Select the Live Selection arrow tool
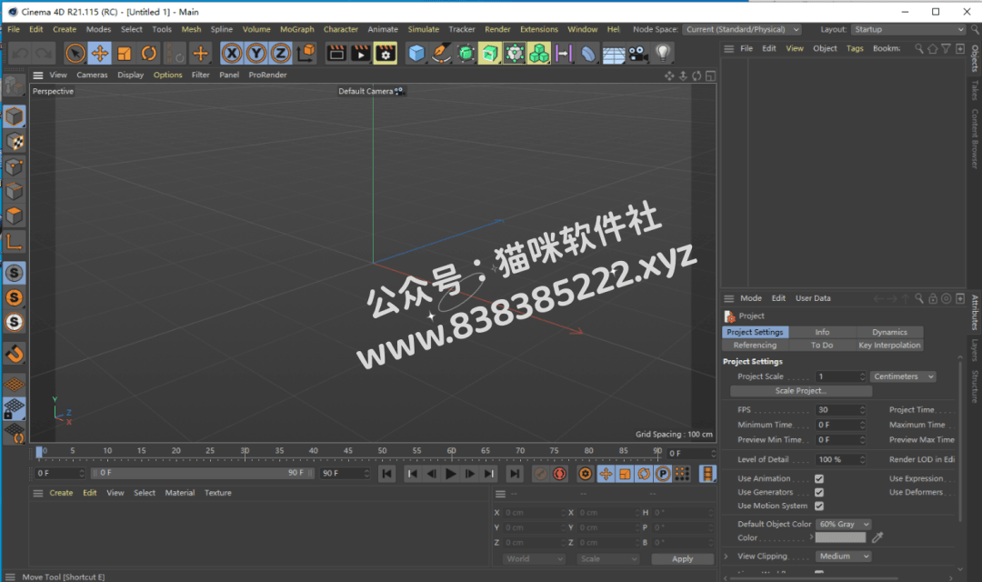The height and width of the screenshot is (582, 982). coord(75,54)
